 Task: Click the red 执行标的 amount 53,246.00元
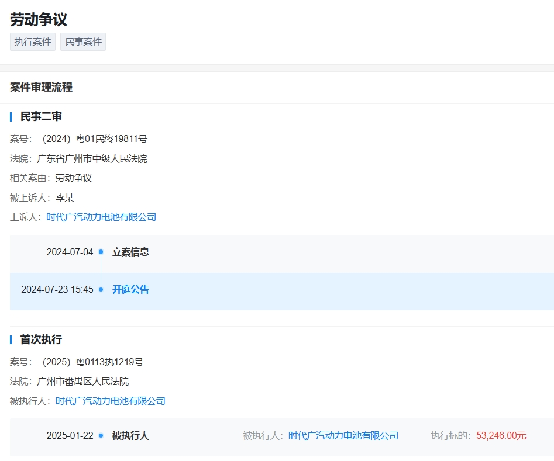click(x=501, y=436)
